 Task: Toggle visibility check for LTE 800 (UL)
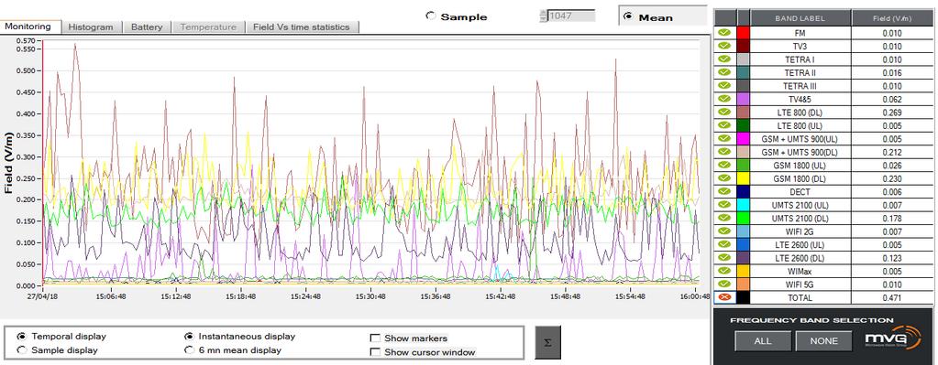pos(724,125)
